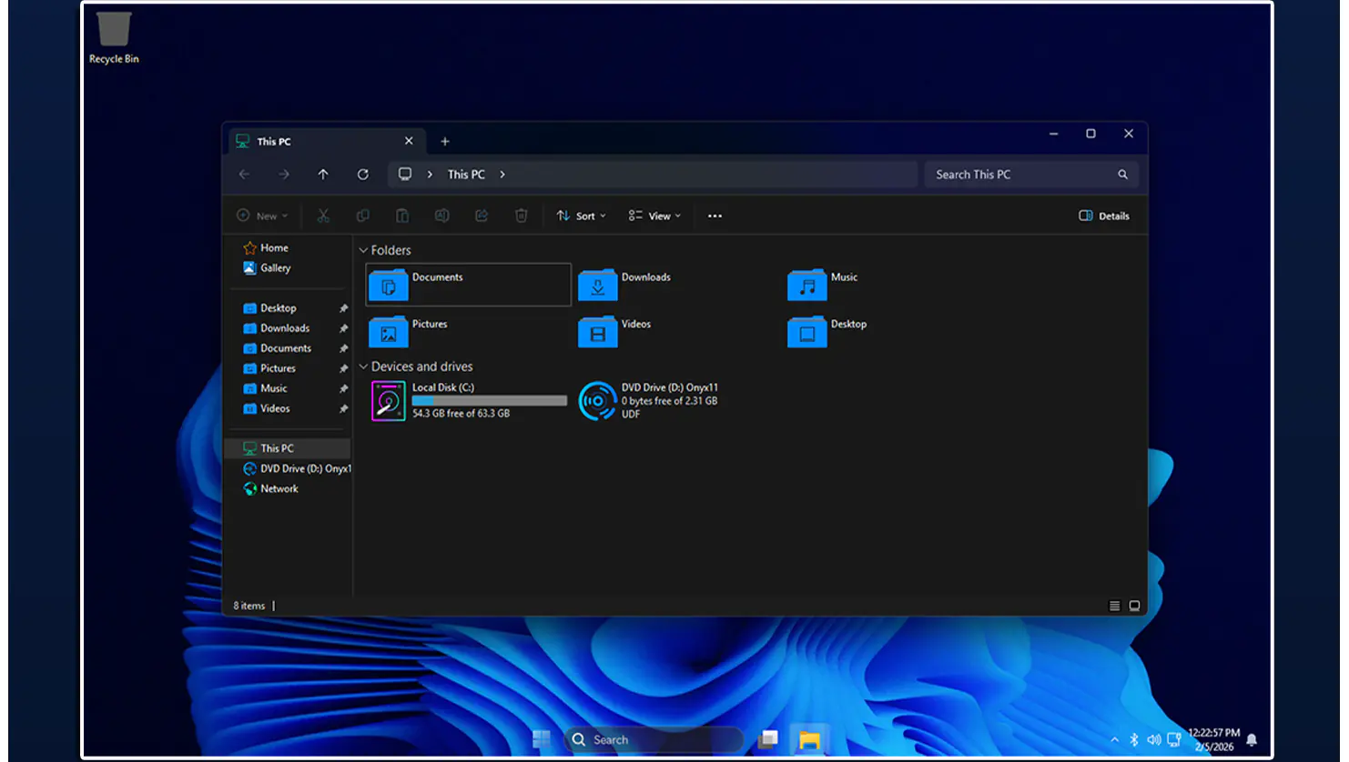This screenshot has height=762, width=1349.
Task: Open the New item dropdown
Action: pos(262,216)
